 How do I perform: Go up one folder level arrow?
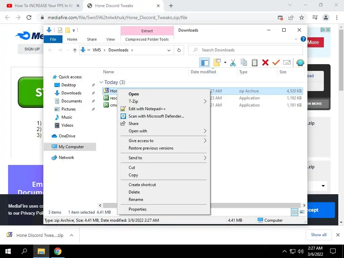pyautogui.click(x=75, y=50)
